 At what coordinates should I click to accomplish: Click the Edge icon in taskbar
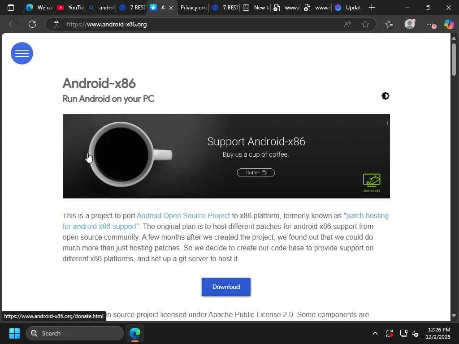point(135,333)
